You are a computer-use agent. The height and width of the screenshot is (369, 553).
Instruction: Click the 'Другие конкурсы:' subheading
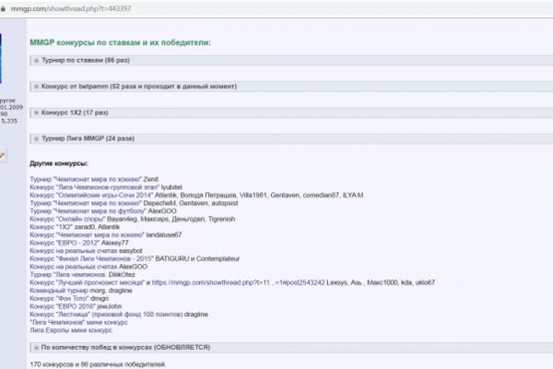pos(59,163)
